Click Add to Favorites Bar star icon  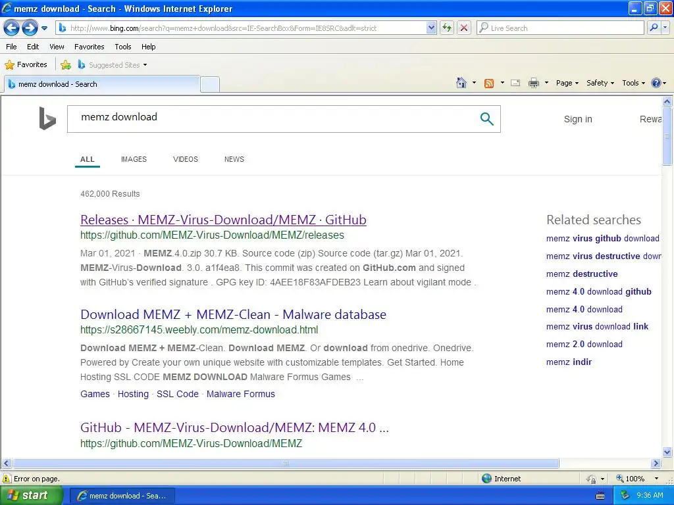66,65
